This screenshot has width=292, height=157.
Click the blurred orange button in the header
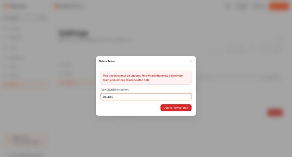[x=279, y=6]
